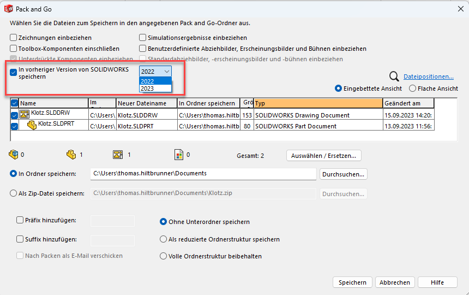Click the other files count icon

178,155
